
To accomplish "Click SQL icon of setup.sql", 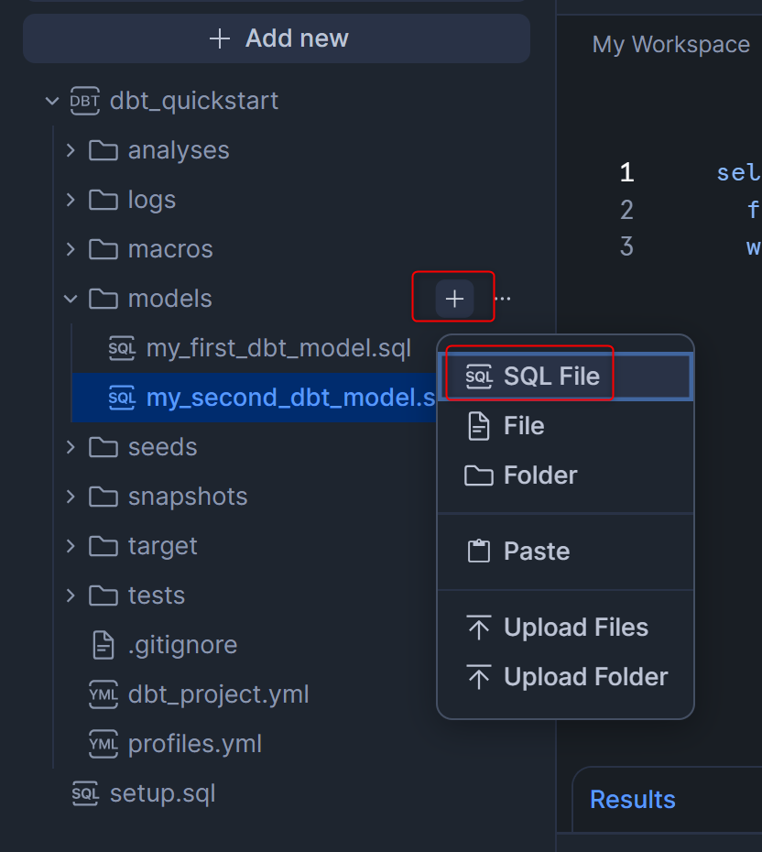I will [85, 793].
